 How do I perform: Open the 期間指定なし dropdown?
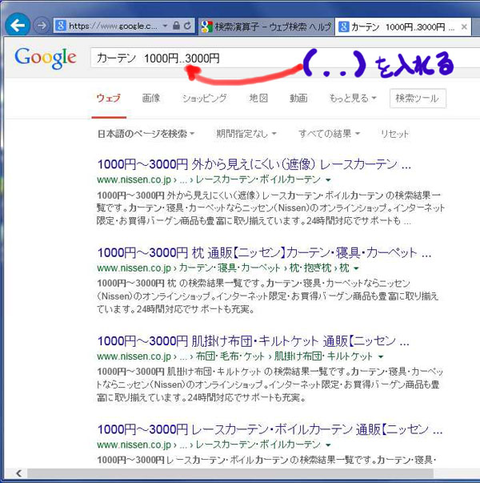[x=246, y=134]
